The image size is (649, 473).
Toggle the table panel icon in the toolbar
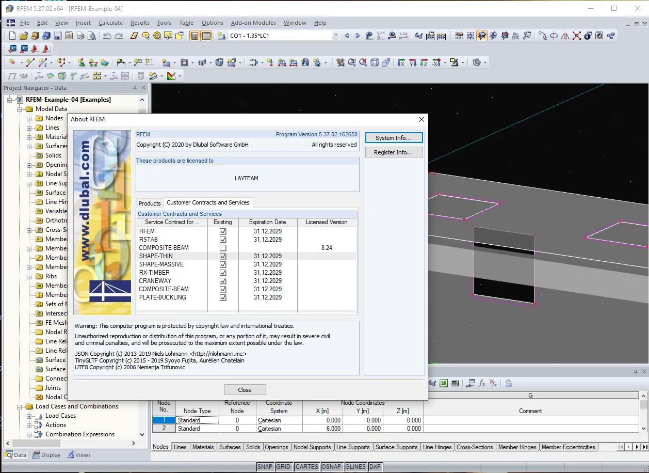(206, 36)
